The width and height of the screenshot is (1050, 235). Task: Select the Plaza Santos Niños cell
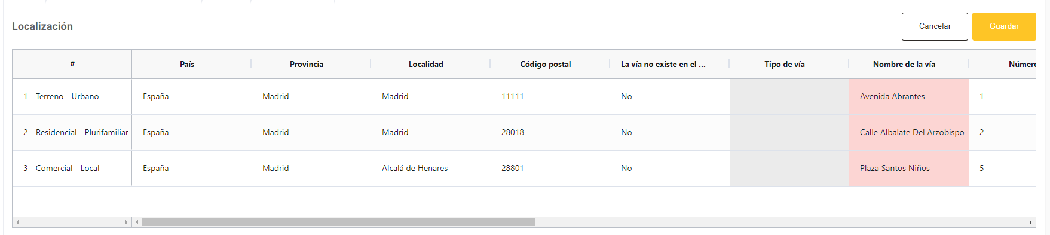(x=908, y=168)
